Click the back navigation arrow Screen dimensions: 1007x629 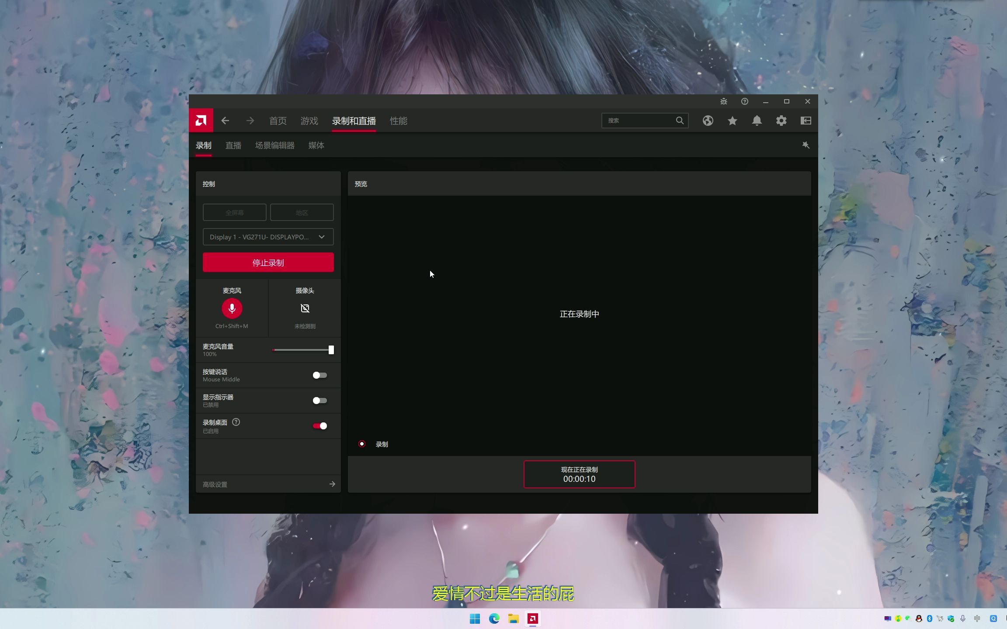(x=225, y=121)
